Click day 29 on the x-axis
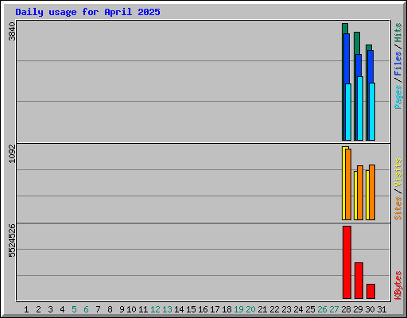 click(358, 309)
